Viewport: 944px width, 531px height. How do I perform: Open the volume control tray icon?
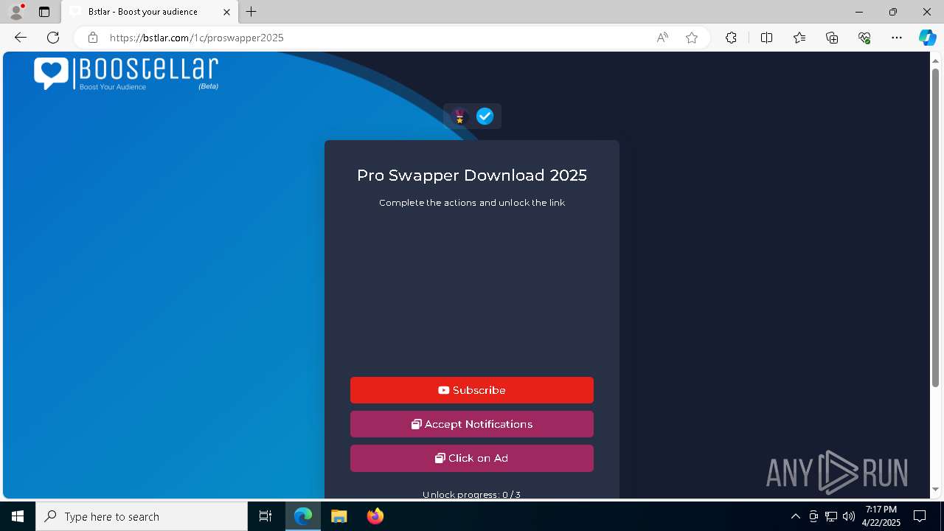click(x=849, y=516)
